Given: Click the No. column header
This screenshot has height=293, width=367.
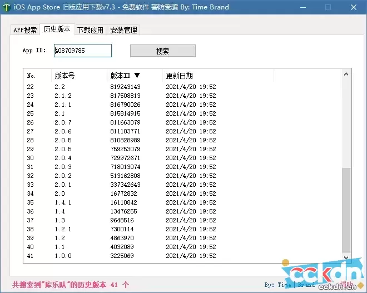Looking at the screenshot, I should [37, 76].
